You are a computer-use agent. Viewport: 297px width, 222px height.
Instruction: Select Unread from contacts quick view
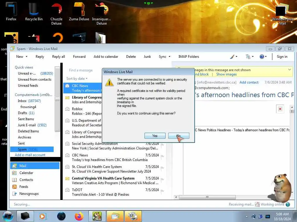[35, 79]
